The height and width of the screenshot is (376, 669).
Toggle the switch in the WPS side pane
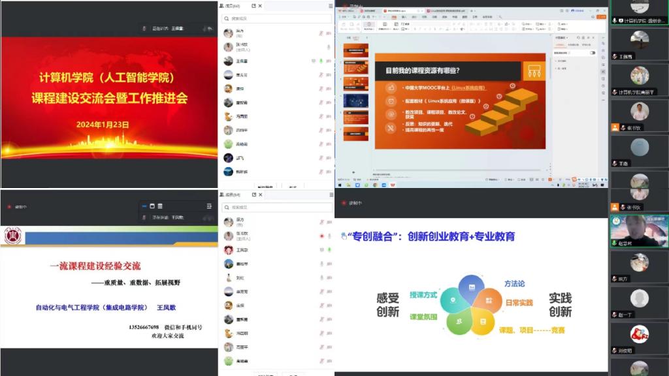click(x=593, y=53)
